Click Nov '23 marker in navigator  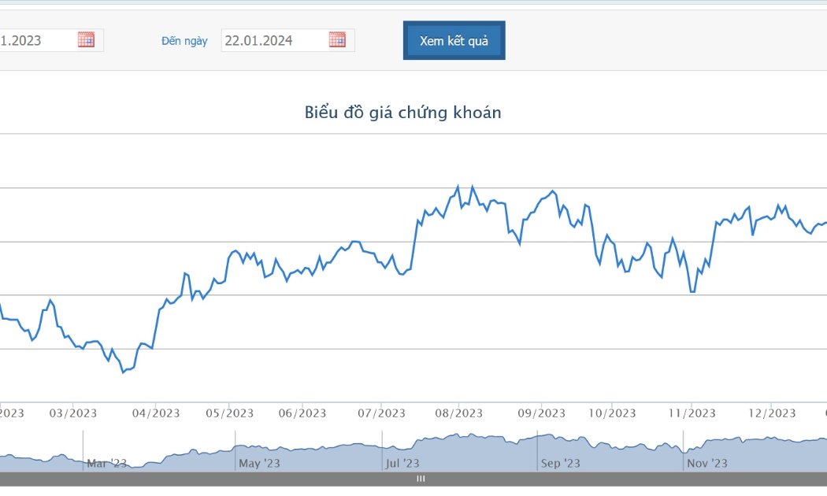pos(706,463)
